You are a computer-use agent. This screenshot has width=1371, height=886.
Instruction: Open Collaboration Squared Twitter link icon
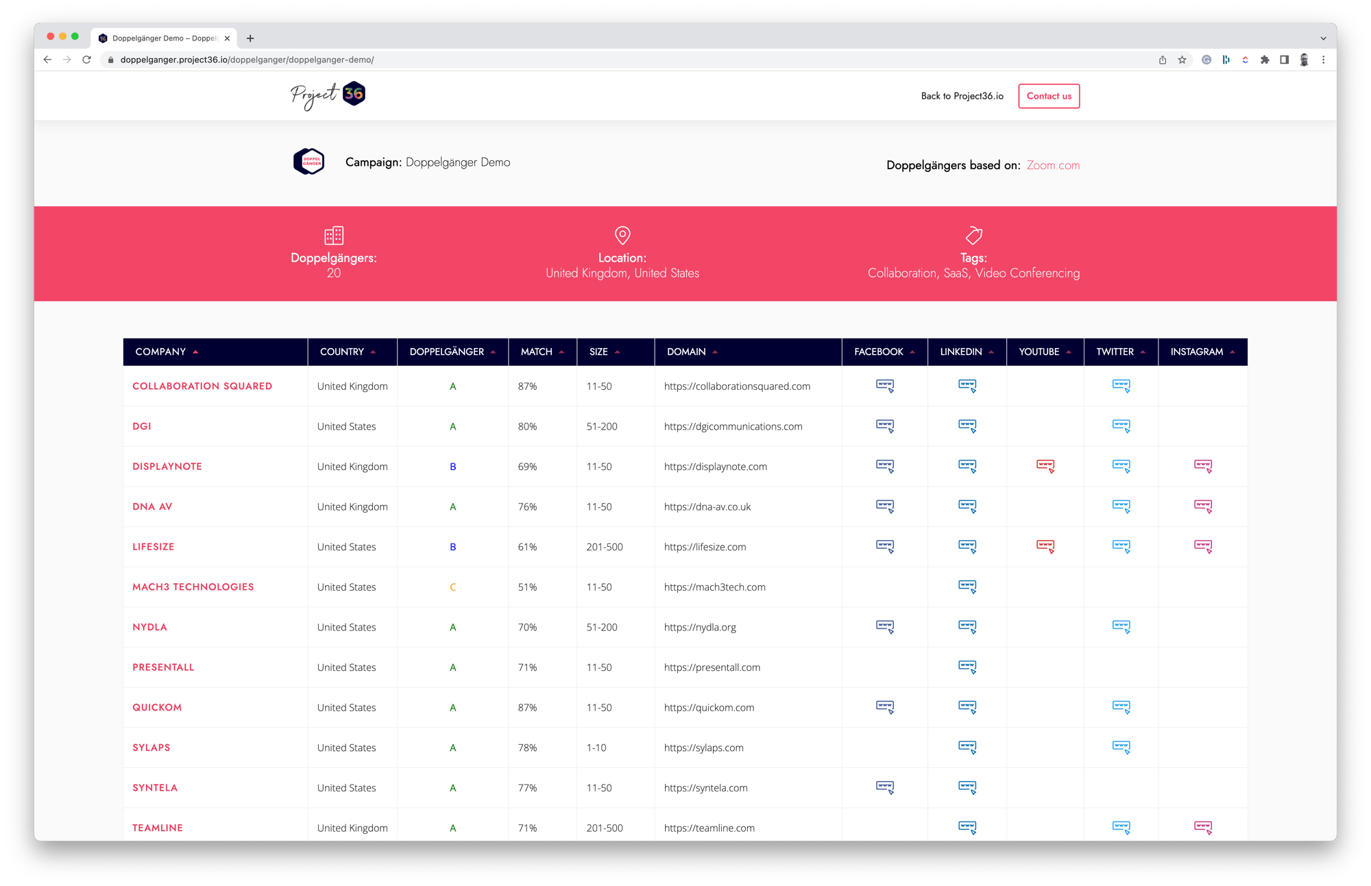point(1121,386)
